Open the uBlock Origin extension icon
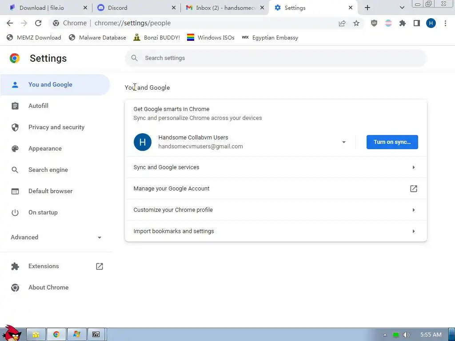The image size is (455, 341). click(374, 23)
